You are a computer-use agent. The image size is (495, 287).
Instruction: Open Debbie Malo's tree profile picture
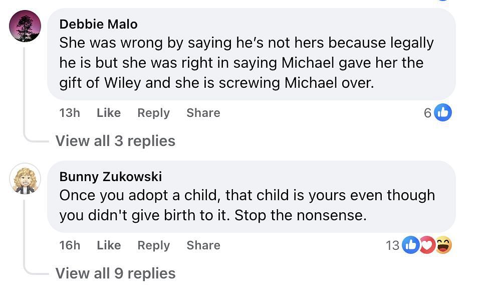pyautogui.click(x=25, y=26)
